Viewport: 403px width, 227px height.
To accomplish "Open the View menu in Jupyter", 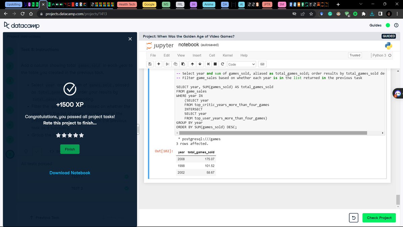I will tap(181, 55).
